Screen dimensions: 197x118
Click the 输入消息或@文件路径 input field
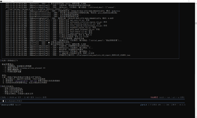tap(17, 101)
